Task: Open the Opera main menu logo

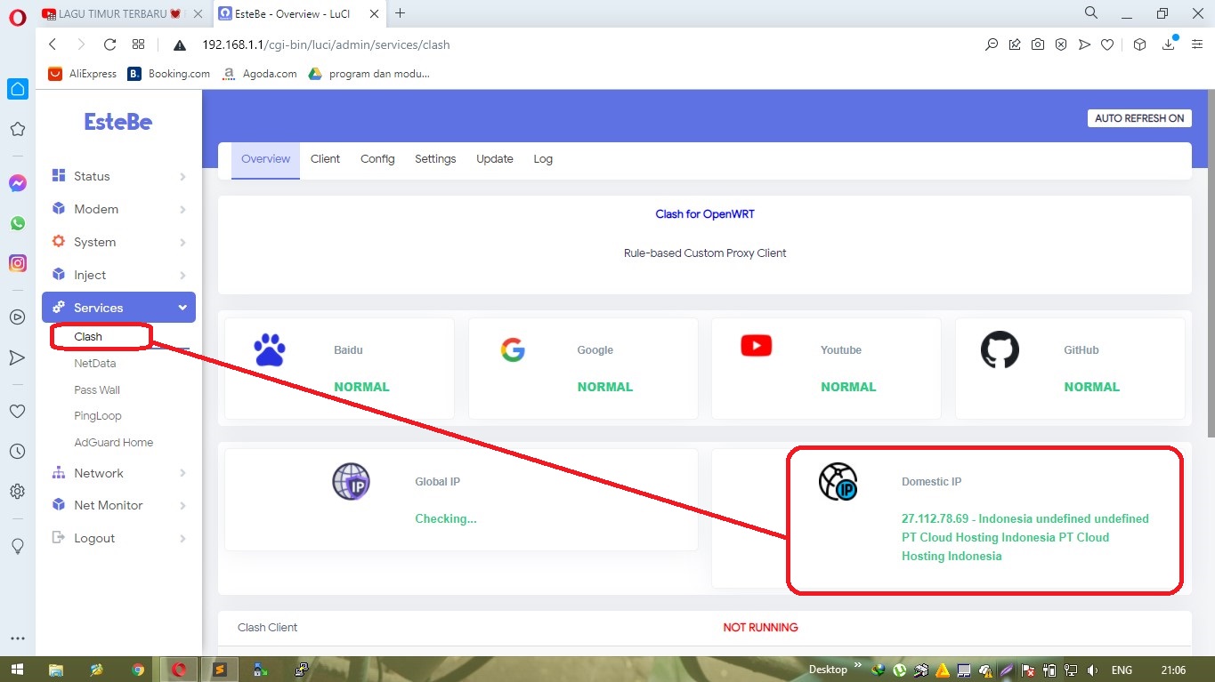Action: click(17, 18)
